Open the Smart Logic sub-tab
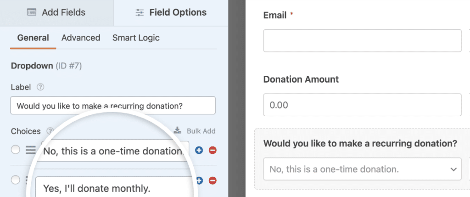 (x=136, y=38)
